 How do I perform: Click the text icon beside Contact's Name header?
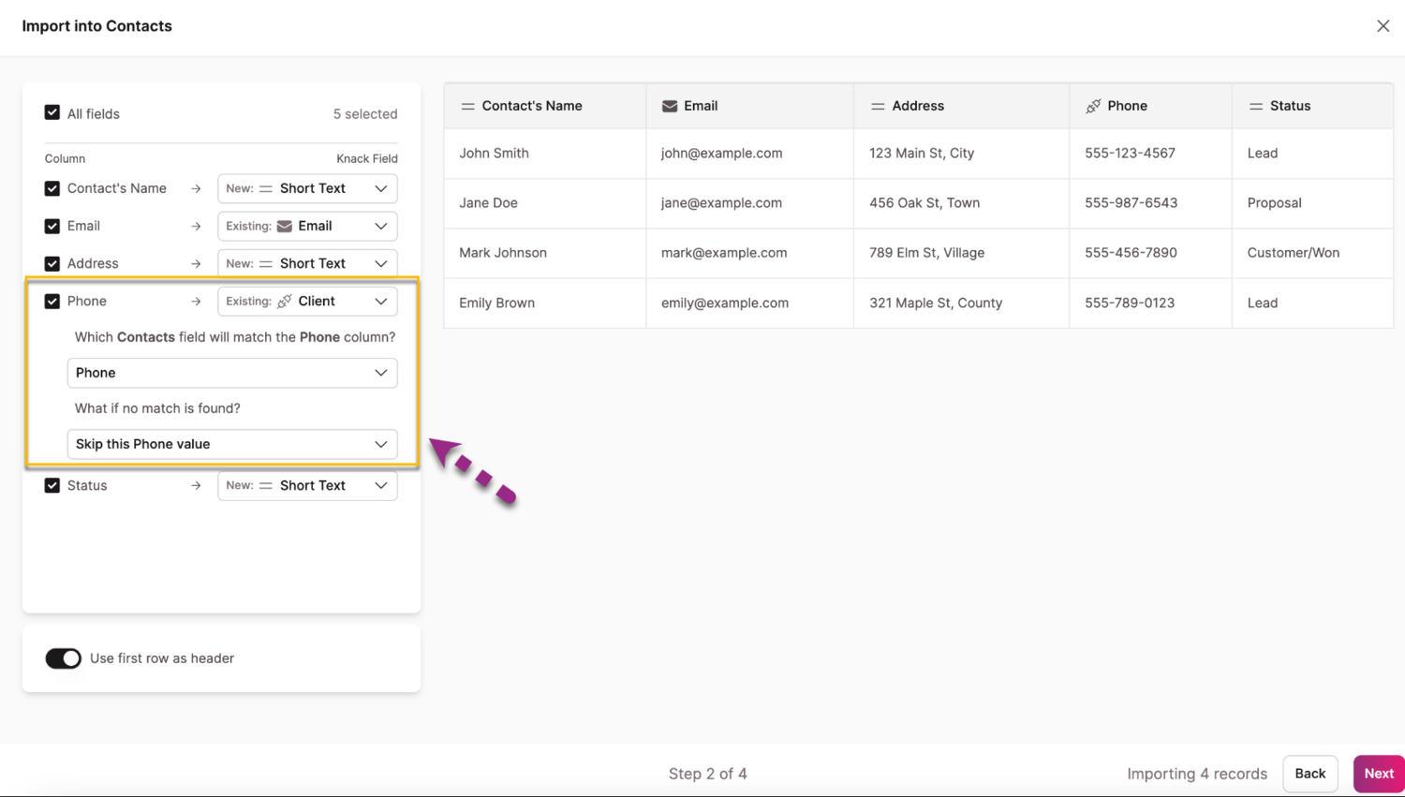[467, 106]
